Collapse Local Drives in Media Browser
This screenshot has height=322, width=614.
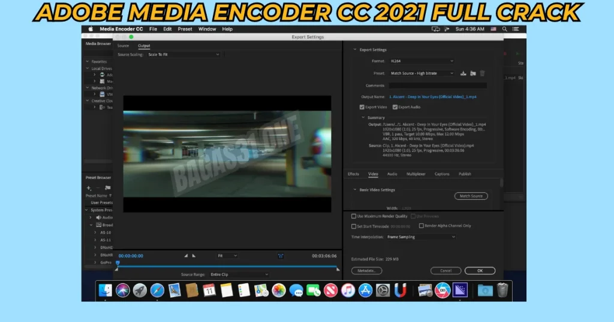click(x=88, y=68)
